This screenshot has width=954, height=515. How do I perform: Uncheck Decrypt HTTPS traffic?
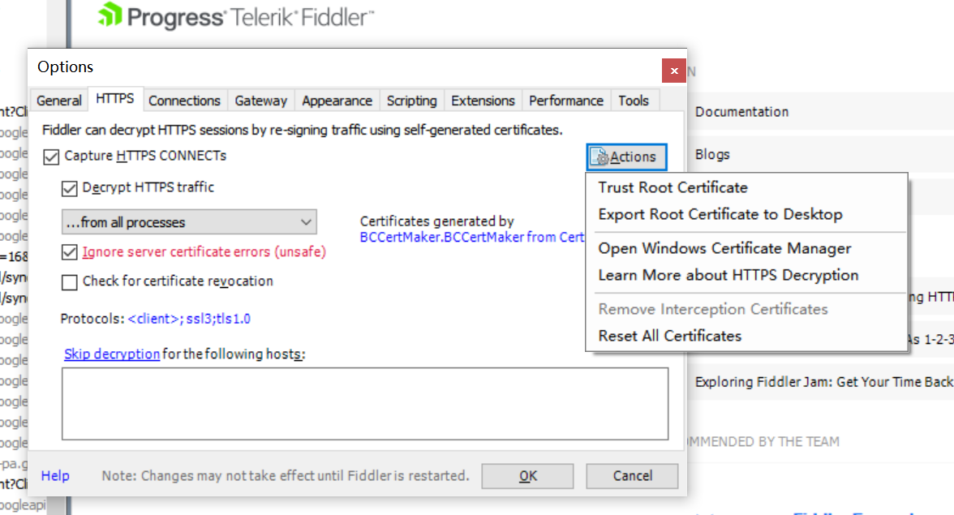point(70,188)
